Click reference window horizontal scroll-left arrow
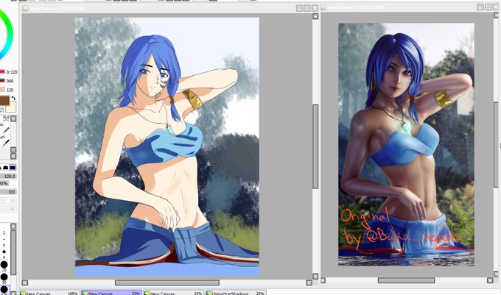 click(323, 280)
